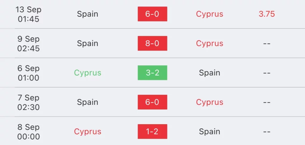Select Spain in the 7 Sep match
This screenshot has height=145, width=305.
tap(88, 102)
